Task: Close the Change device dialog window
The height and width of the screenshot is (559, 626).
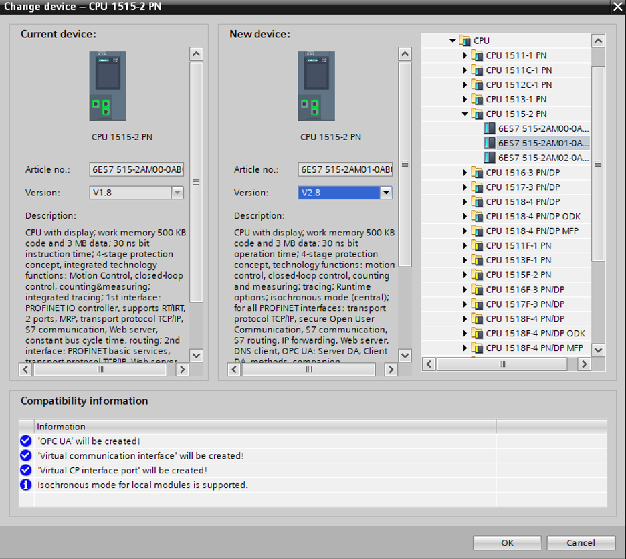Action: (x=617, y=7)
